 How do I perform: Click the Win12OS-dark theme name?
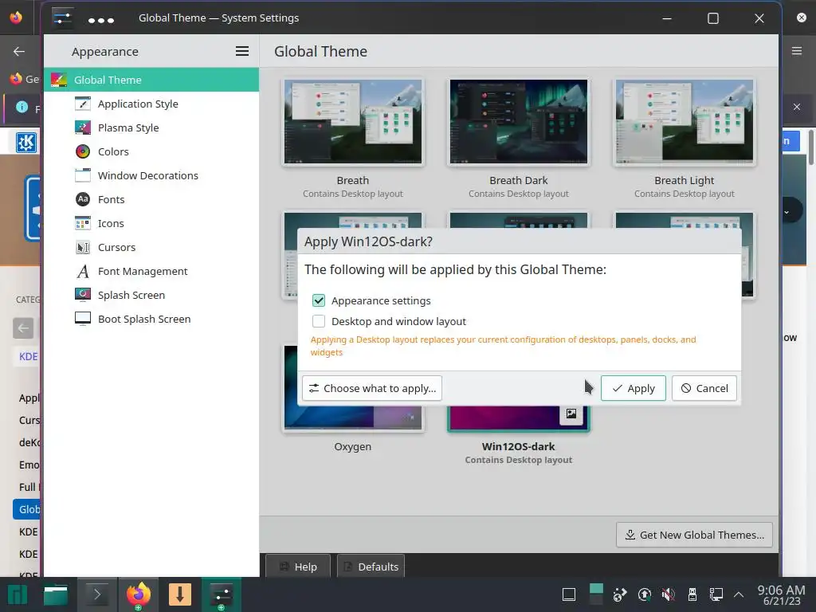tap(518, 446)
